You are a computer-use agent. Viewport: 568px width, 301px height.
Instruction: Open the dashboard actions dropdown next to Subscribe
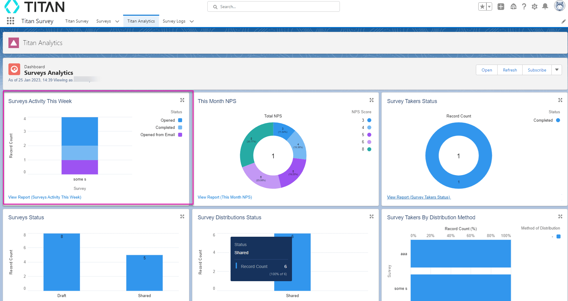557,70
